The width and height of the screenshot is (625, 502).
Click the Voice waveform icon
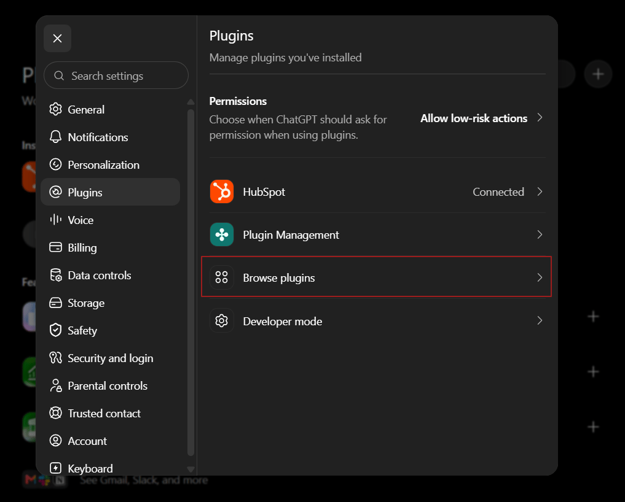point(55,220)
